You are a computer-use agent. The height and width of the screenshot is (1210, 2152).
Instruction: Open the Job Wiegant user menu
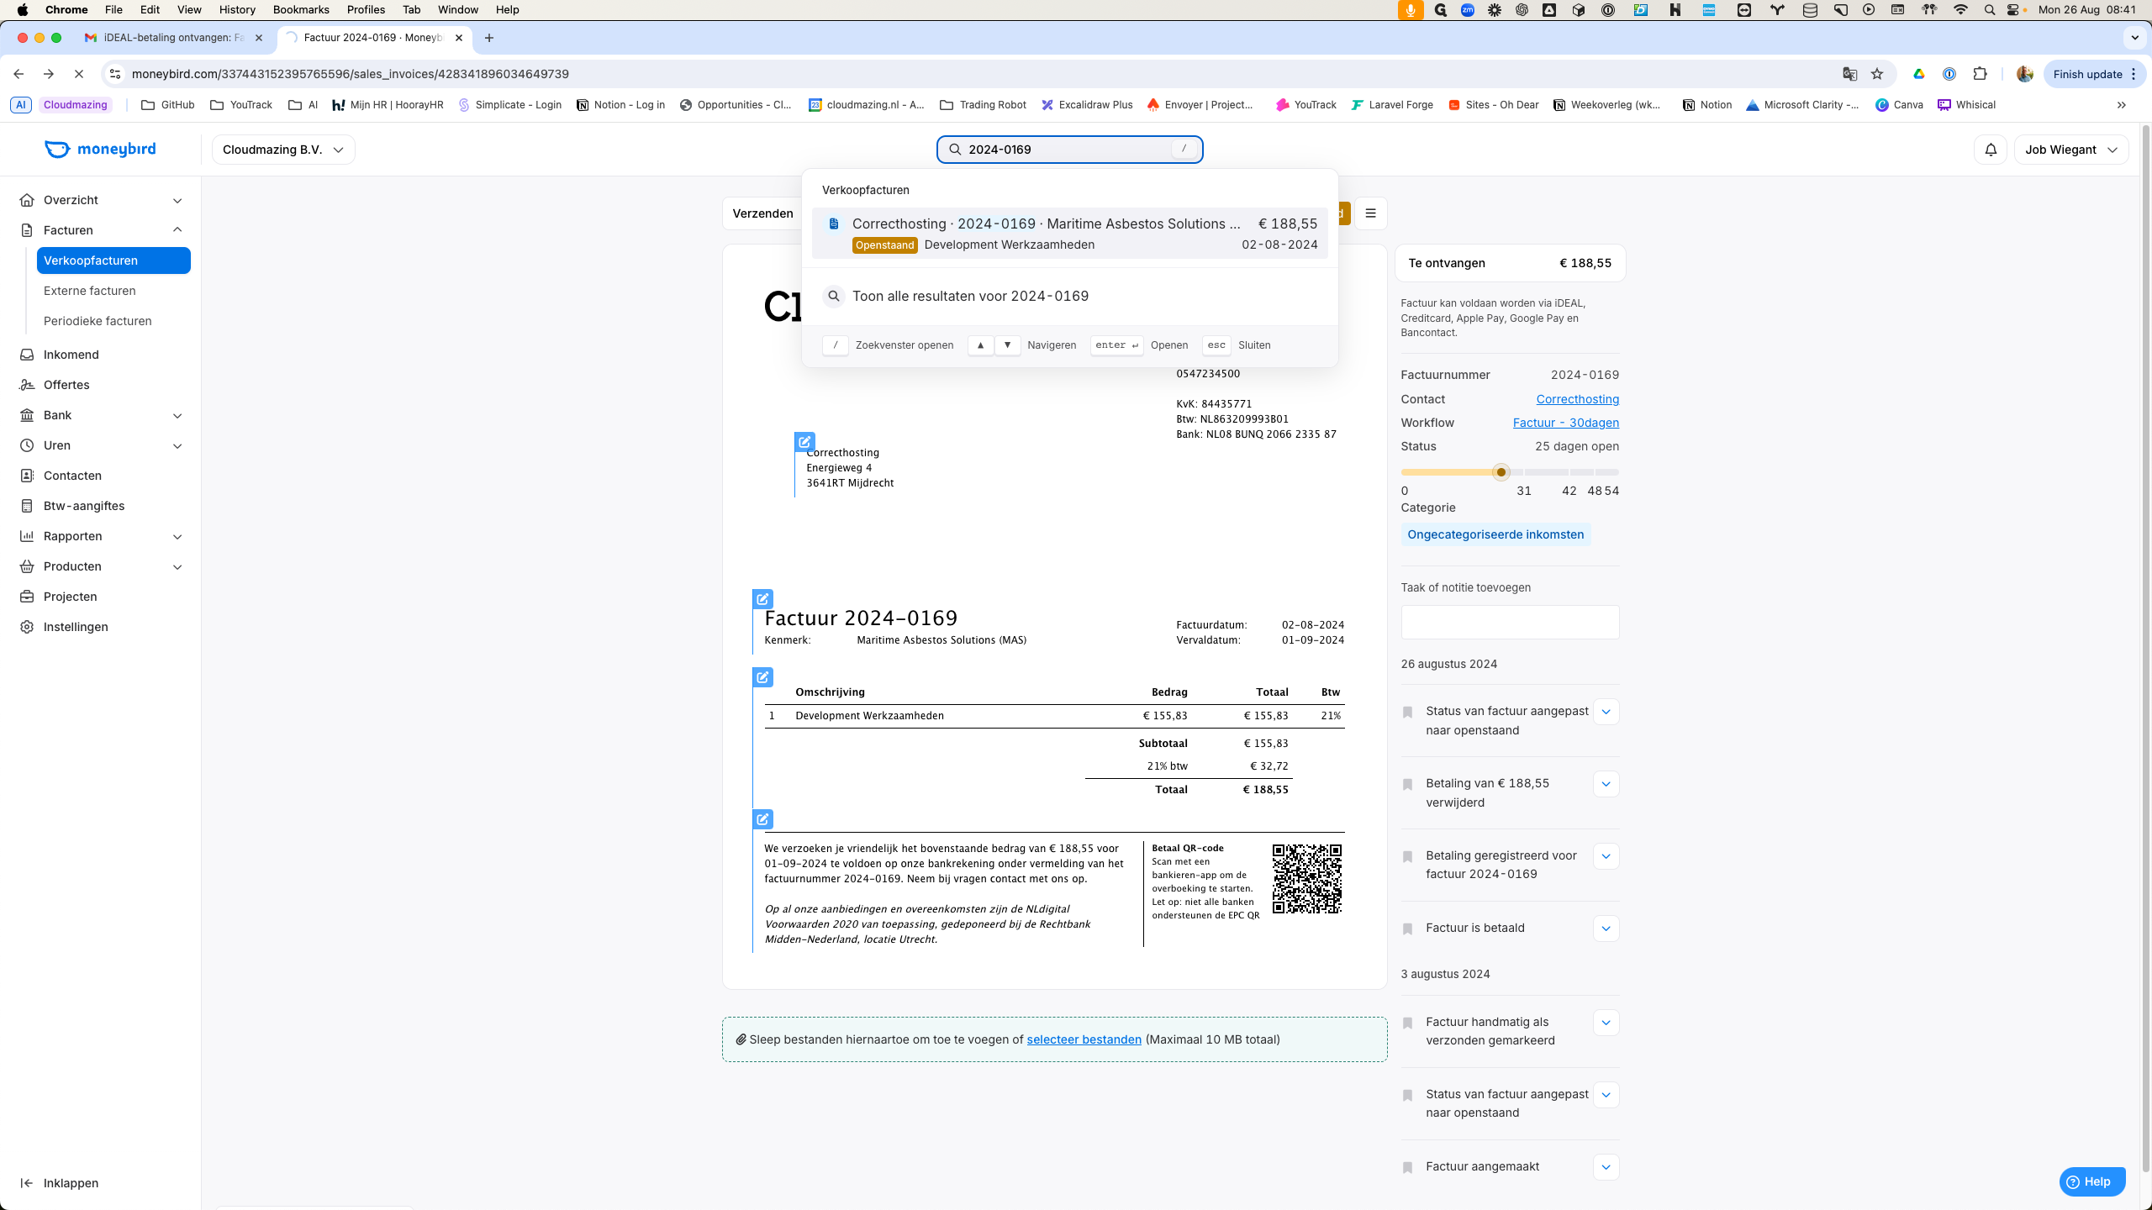pos(2071,150)
